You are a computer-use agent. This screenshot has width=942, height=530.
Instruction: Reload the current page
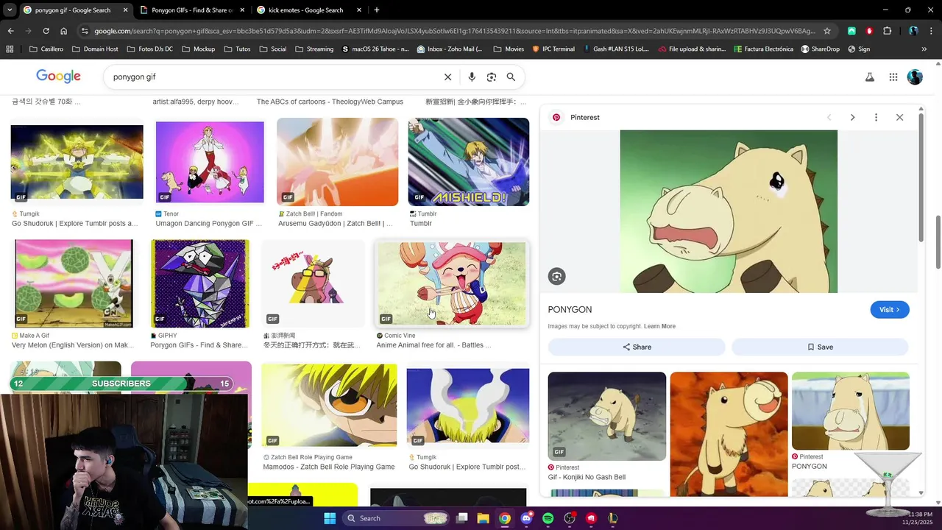click(46, 31)
